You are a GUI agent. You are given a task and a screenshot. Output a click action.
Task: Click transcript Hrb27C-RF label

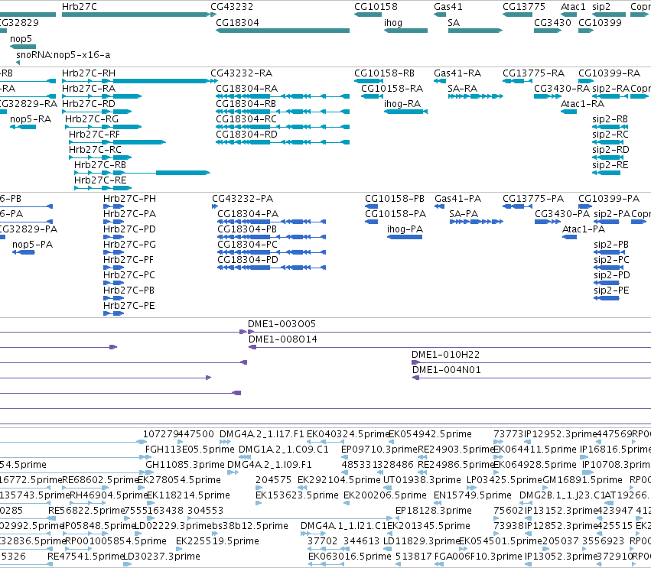[x=94, y=135]
